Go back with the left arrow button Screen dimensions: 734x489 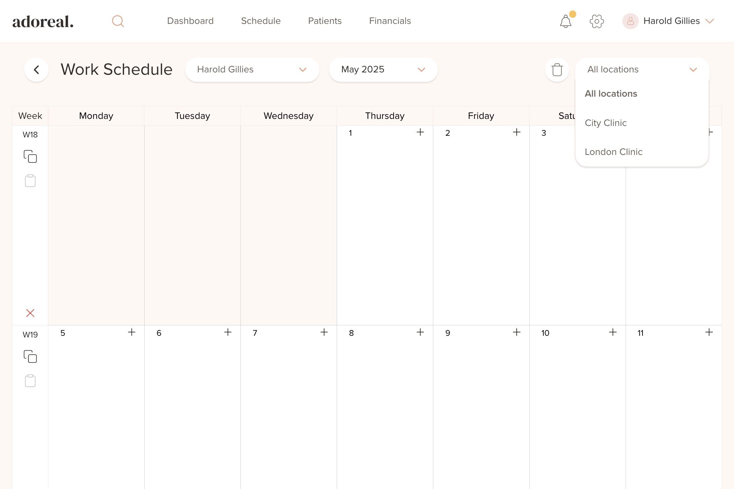tap(36, 70)
